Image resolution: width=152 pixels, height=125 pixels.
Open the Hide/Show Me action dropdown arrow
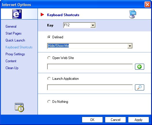click(x=130, y=46)
